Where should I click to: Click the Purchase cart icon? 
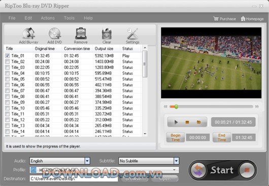click(x=216, y=18)
